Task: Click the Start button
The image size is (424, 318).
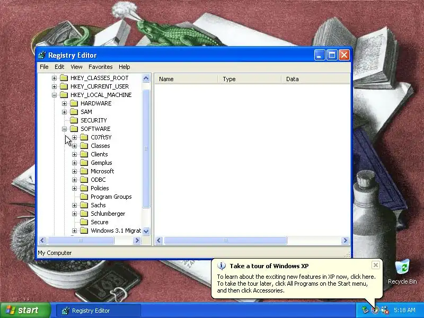Action: pos(25,310)
